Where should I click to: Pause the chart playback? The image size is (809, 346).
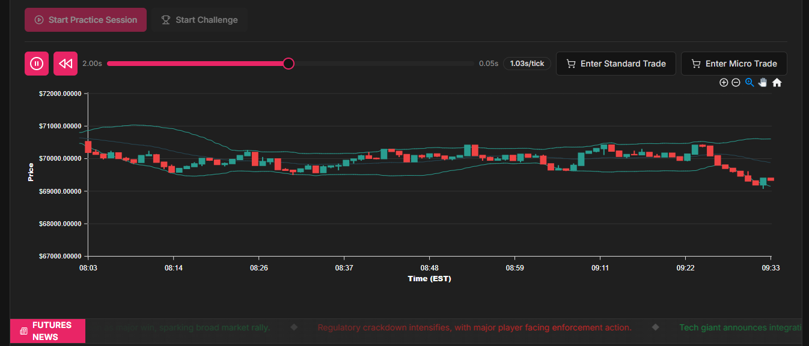pyautogui.click(x=36, y=64)
